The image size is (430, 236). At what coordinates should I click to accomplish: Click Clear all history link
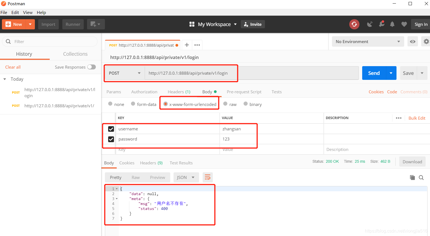pos(13,67)
